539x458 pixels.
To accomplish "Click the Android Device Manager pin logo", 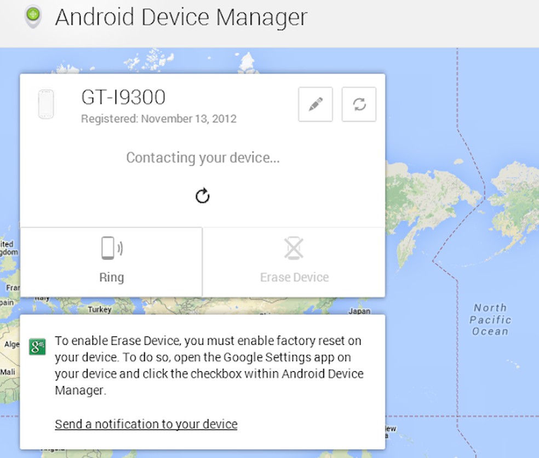I will click(x=32, y=17).
